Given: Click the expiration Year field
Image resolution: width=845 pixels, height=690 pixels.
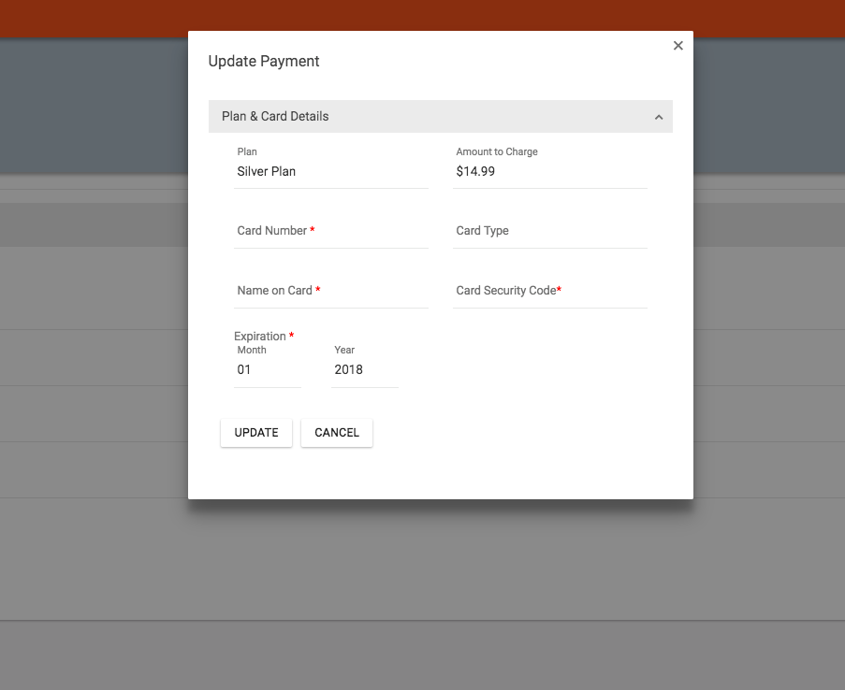Looking at the screenshot, I should (x=365, y=369).
